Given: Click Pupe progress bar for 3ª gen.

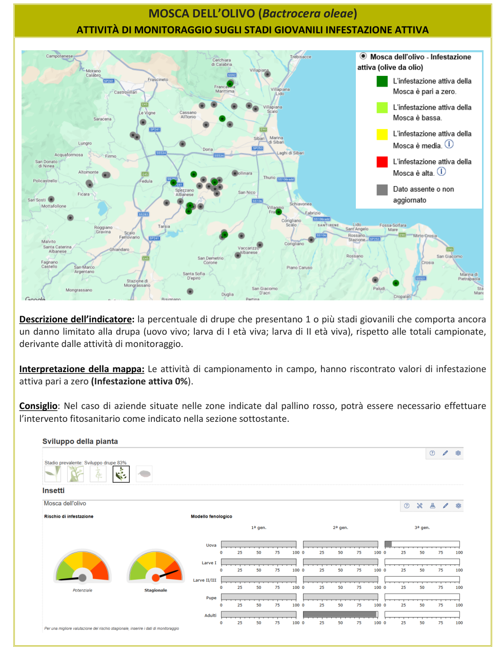Looking at the screenshot, I should coord(422,597).
